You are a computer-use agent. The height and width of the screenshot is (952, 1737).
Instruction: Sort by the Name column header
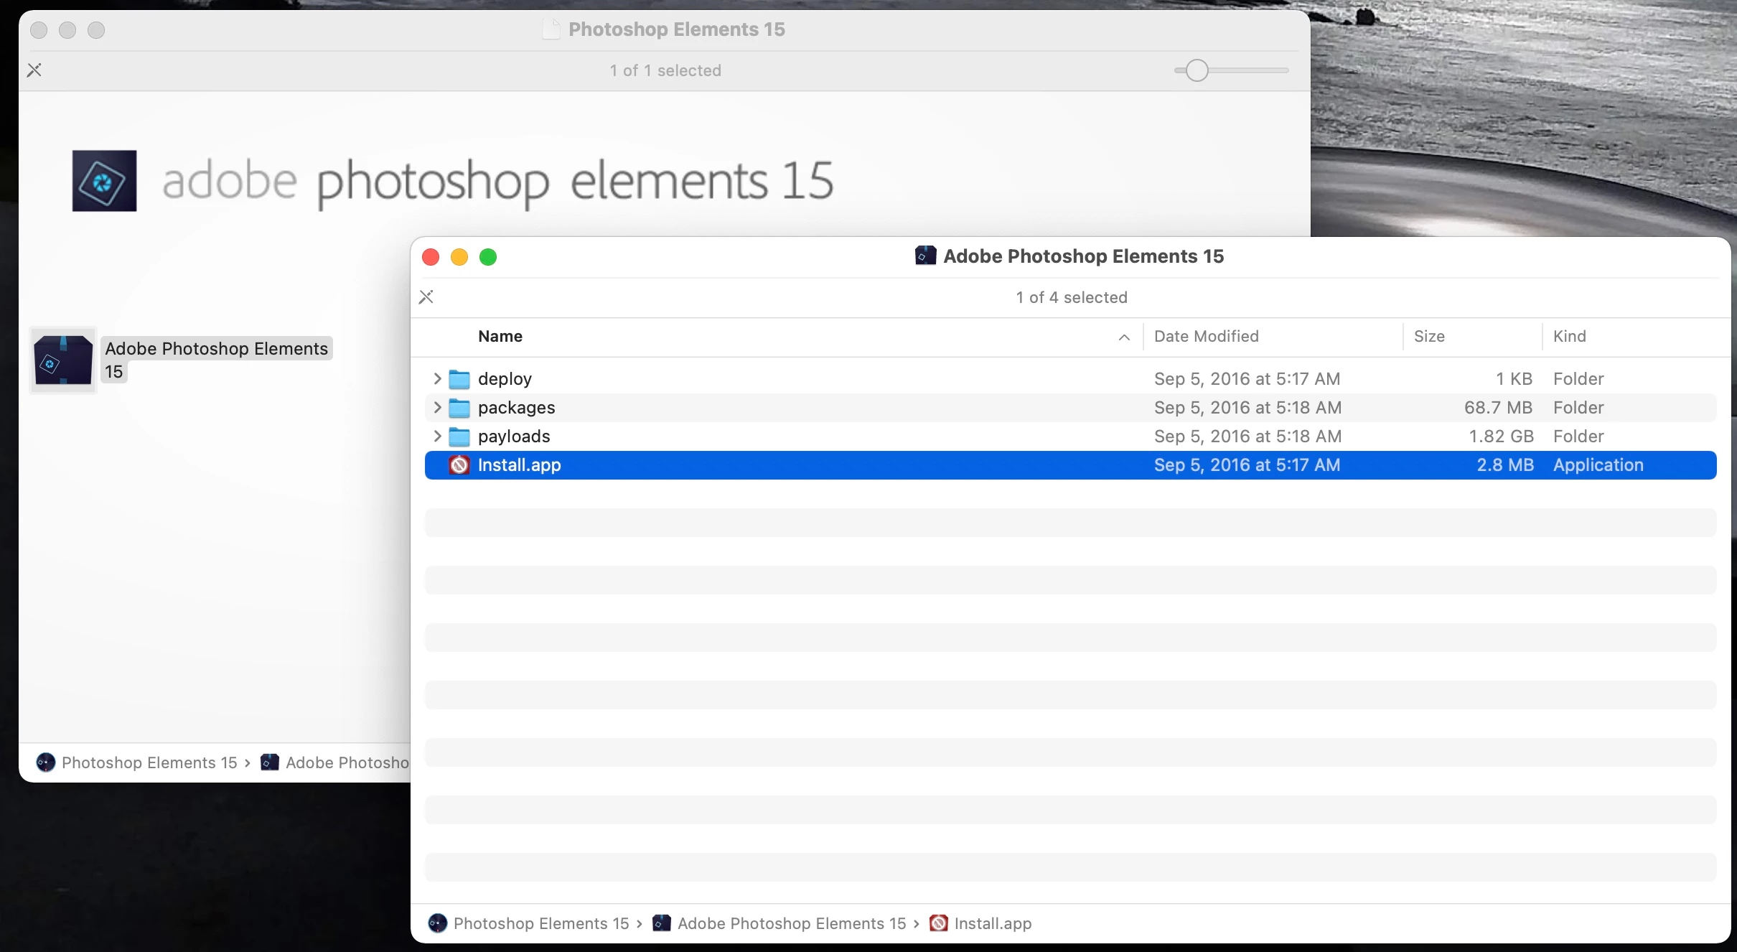click(x=500, y=337)
